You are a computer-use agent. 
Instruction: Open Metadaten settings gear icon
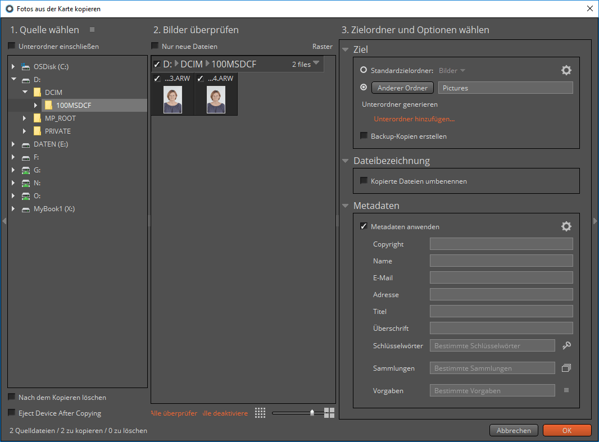[x=566, y=226]
